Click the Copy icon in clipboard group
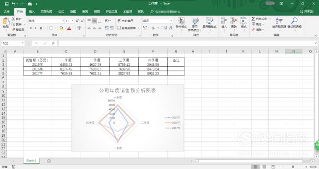 (x=13, y=24)
